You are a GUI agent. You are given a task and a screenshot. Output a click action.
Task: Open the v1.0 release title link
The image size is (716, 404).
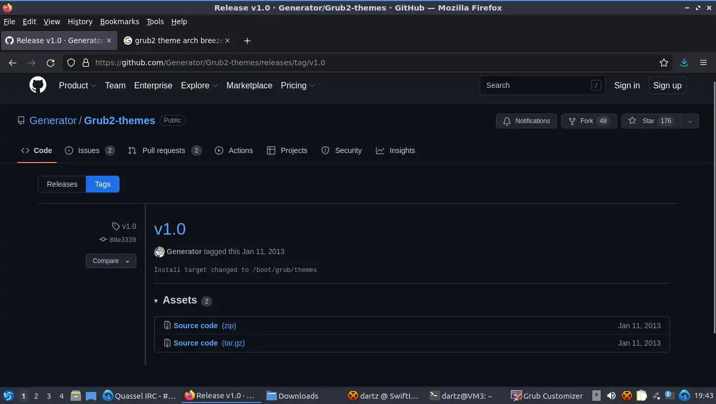click(x=170, y=229)
